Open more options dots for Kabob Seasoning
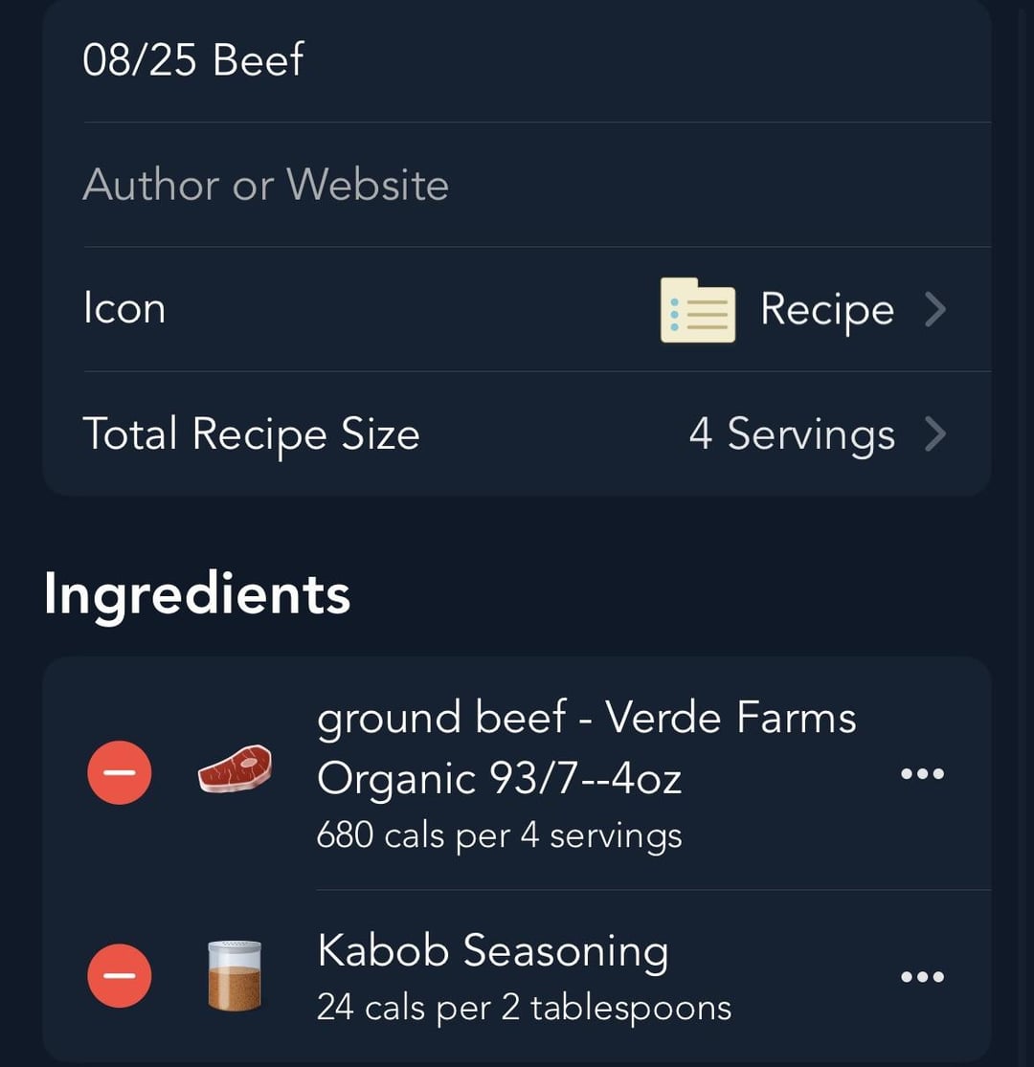 [922, 976]
